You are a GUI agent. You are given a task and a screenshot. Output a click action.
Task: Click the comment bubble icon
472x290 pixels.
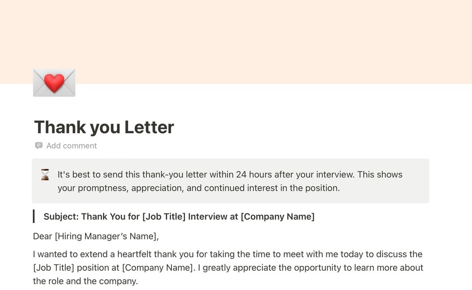[x=39, y=145]
